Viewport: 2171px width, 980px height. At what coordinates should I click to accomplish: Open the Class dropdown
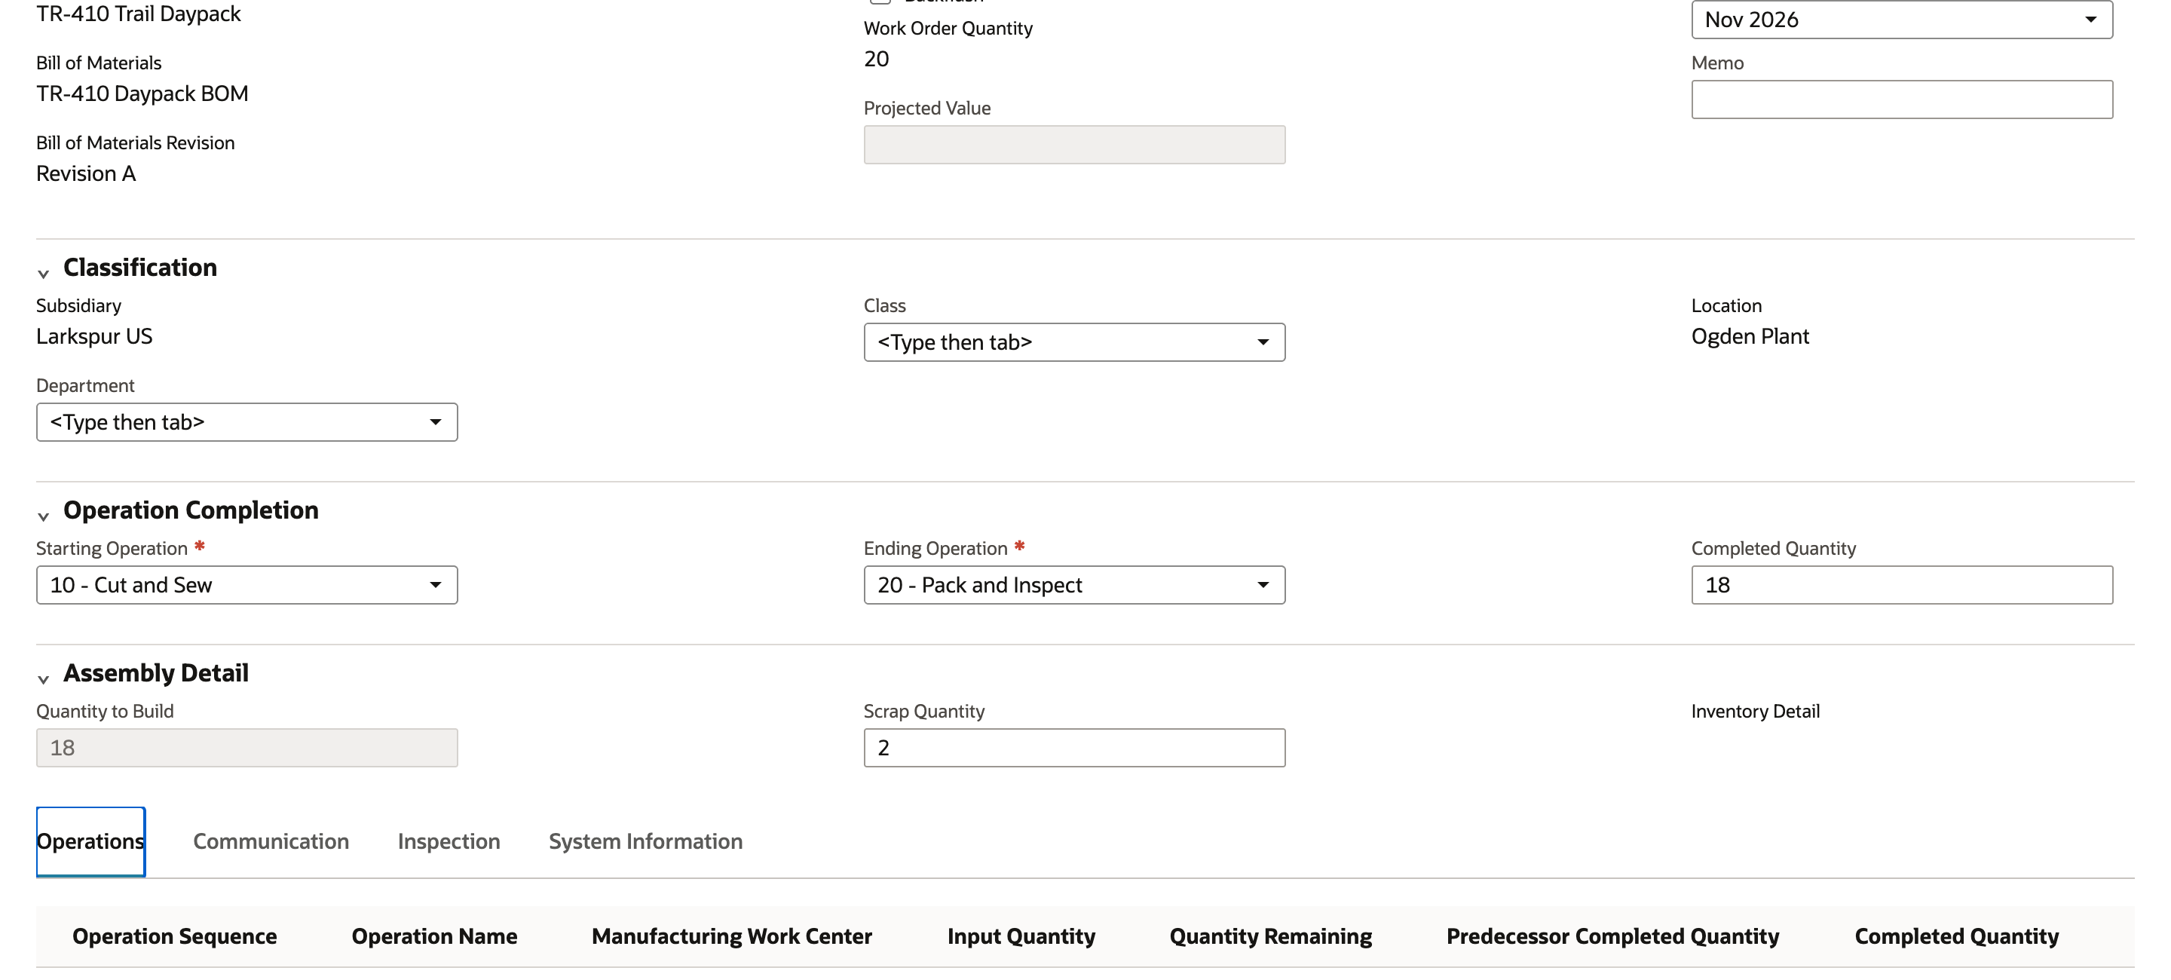1073,342
